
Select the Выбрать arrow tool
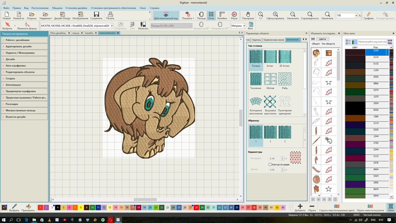tap(7, 26)
